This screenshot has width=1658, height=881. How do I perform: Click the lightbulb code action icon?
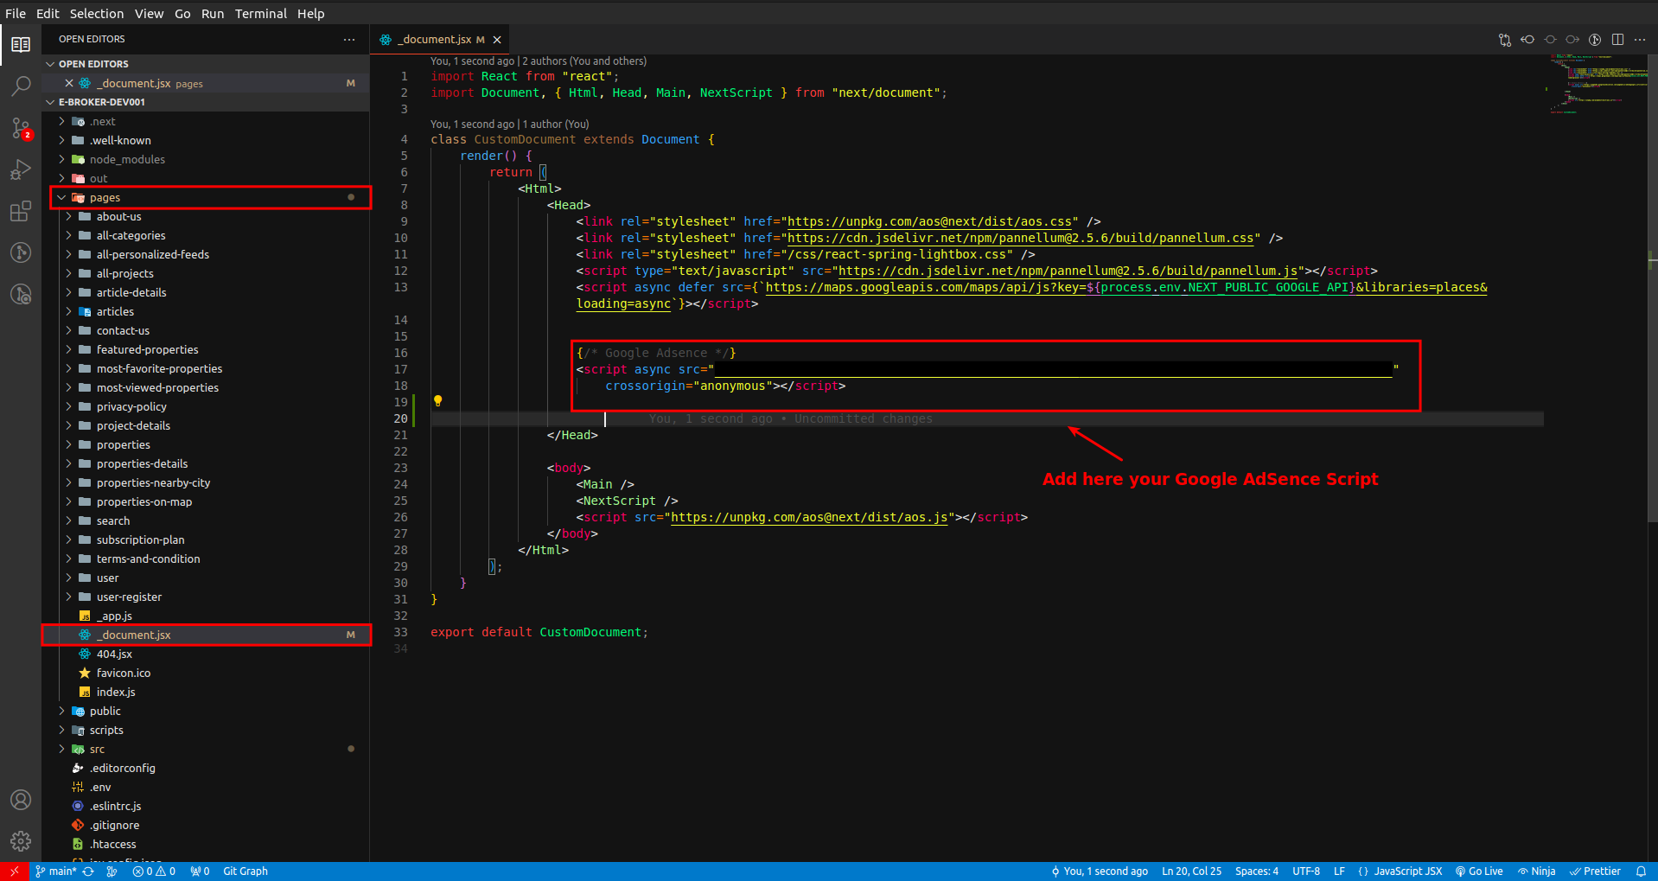[437, 401]
